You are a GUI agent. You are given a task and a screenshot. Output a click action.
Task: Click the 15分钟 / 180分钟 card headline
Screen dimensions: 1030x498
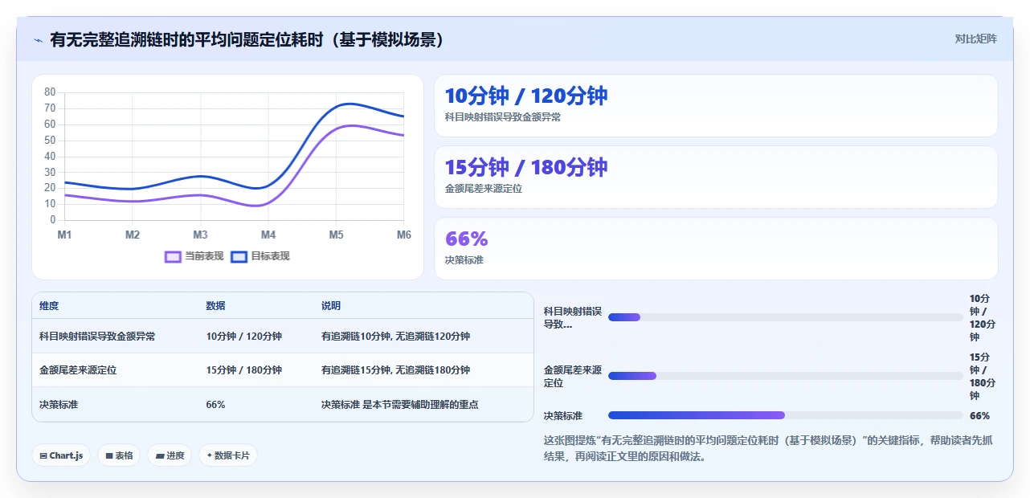[526, 167]
